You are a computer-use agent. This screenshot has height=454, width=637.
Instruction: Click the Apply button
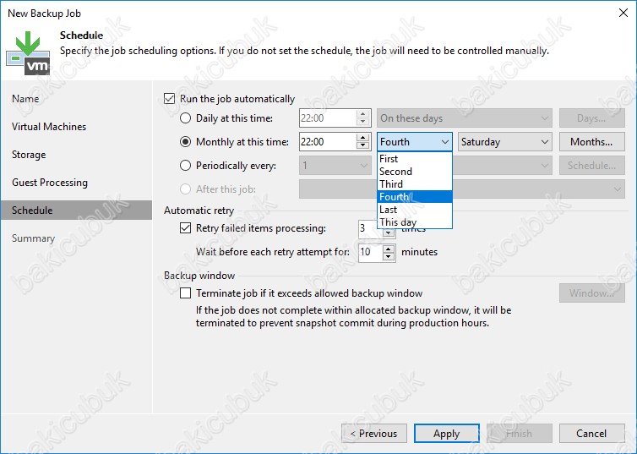point(447,433)
